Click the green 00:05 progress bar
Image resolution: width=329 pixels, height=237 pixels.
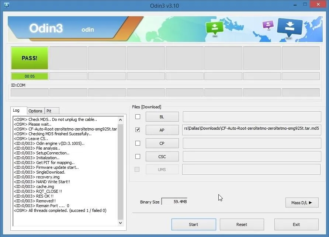tap(30, 76)
